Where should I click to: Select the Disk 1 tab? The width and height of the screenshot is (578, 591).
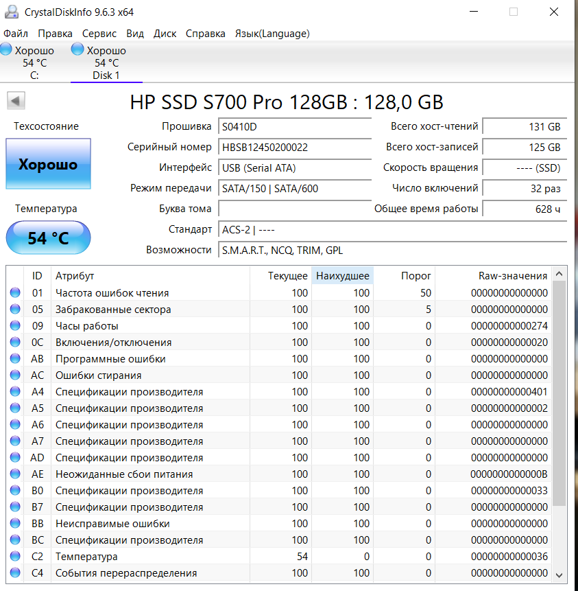106,62
